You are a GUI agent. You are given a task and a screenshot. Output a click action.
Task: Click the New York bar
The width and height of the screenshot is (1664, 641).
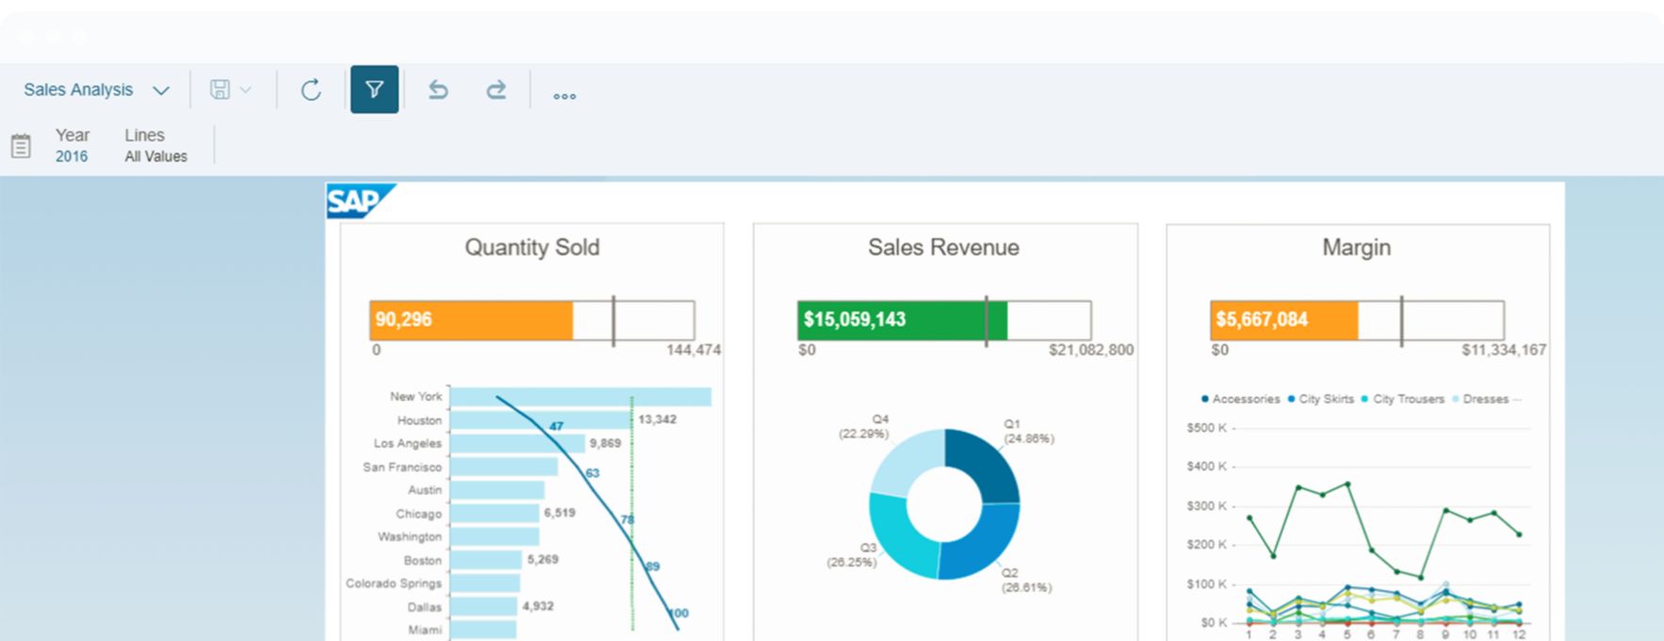click(x=579, y=397)
